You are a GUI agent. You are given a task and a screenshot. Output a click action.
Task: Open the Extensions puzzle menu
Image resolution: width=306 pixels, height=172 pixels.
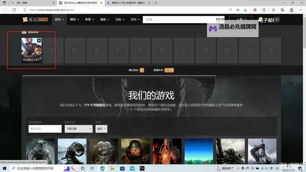[x=264, y=10]
